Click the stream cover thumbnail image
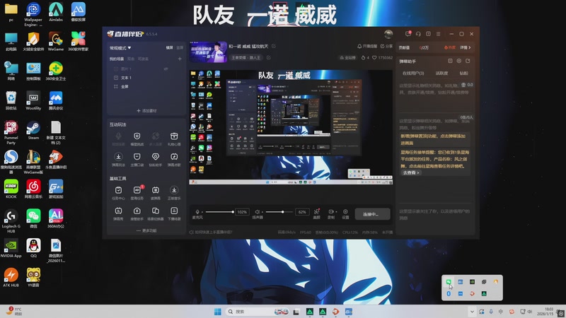 point(208,52)
